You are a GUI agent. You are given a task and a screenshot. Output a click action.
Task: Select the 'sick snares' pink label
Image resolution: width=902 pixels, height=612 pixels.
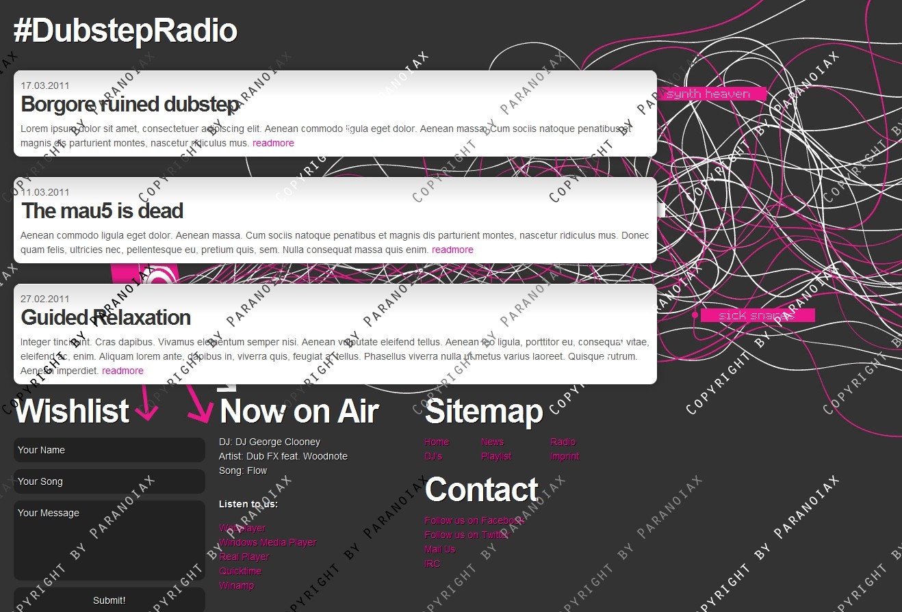coord(757,315)
